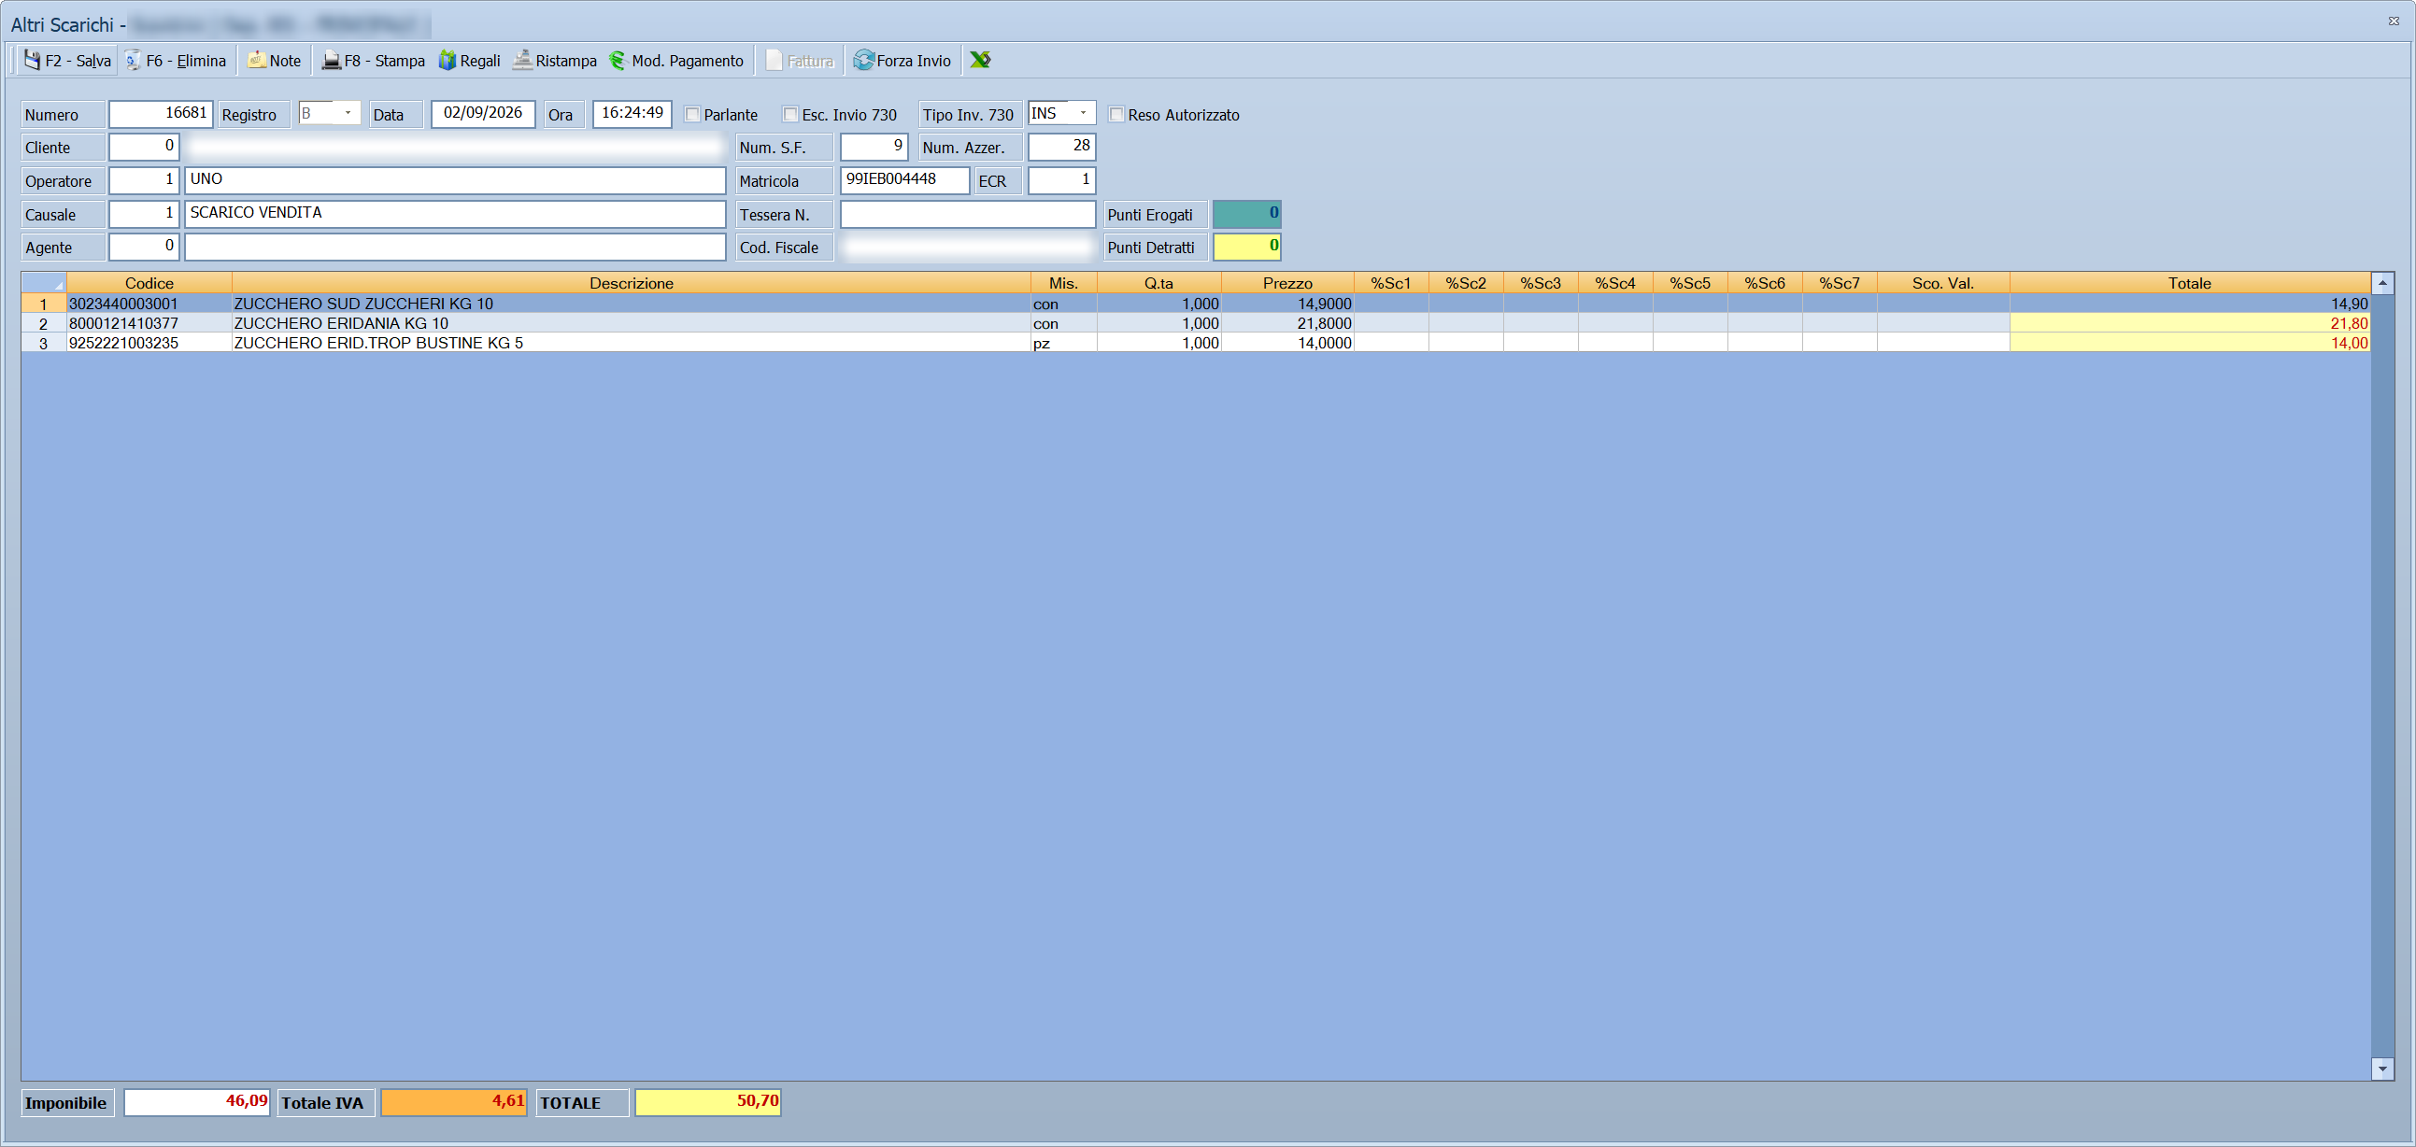The width and height of the screenshot is (2416, 1147).
Task: Open Mod. Pagamento euro icon
Action: click(618, 60)
